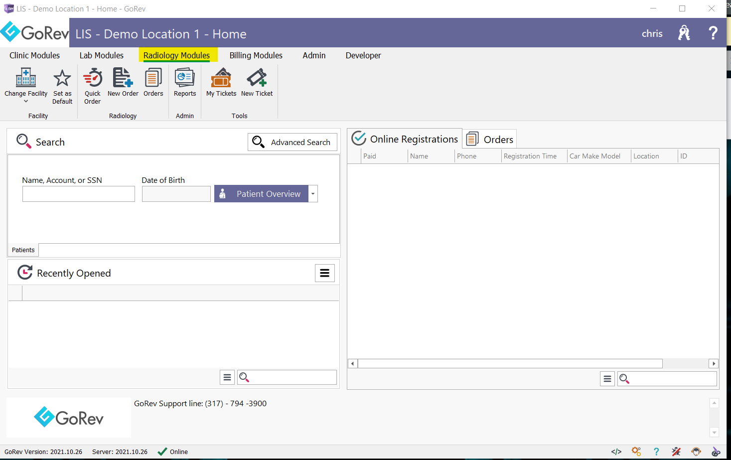
Task: Open the Patient Overview dropdown arrow
Action: [x=313, y=193]
